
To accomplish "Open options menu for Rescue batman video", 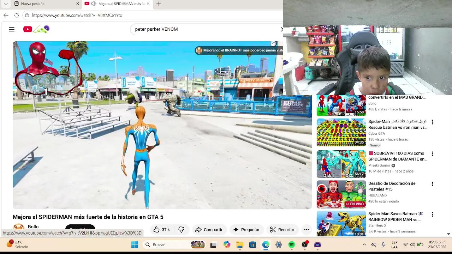I will click(x=432, y=122).
